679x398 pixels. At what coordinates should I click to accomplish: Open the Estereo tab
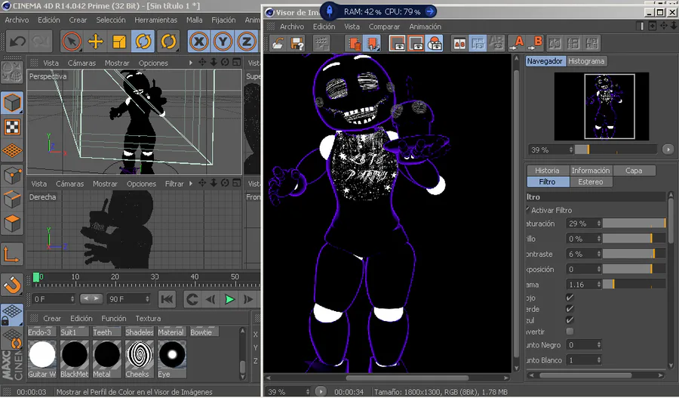click(x=591, y=182)
